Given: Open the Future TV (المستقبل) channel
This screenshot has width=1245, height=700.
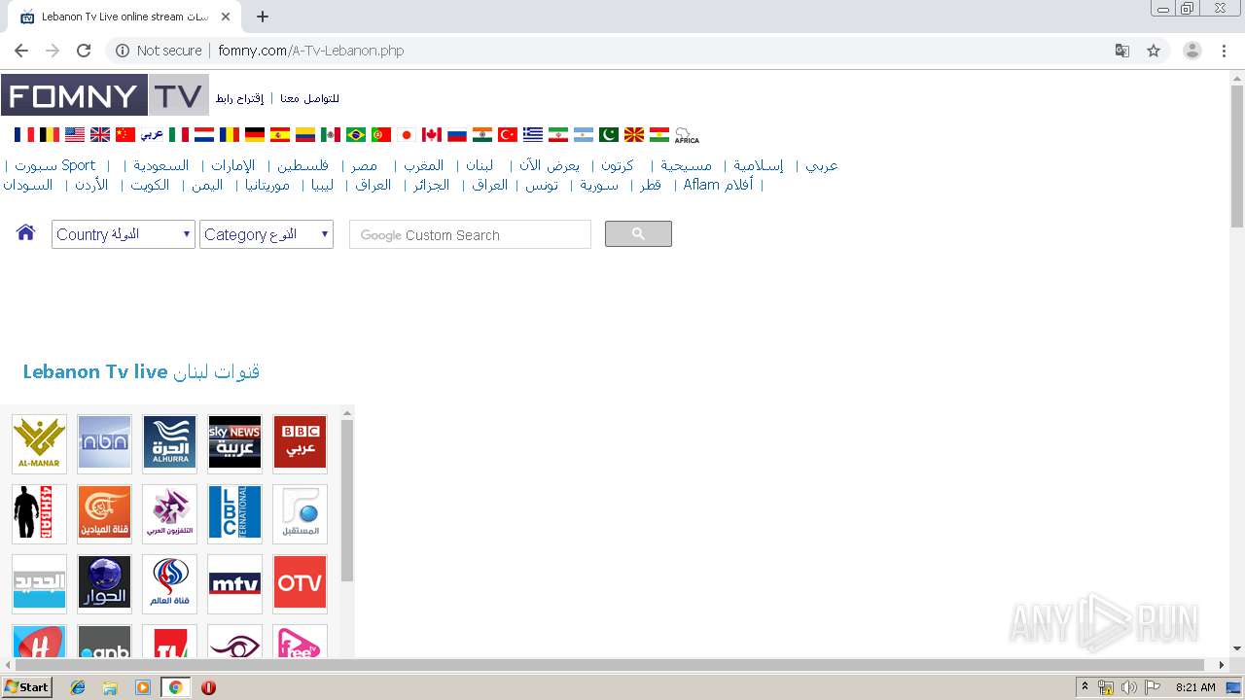Looking at the screenshot, I should pyautogui.click(x=300, y=513).
